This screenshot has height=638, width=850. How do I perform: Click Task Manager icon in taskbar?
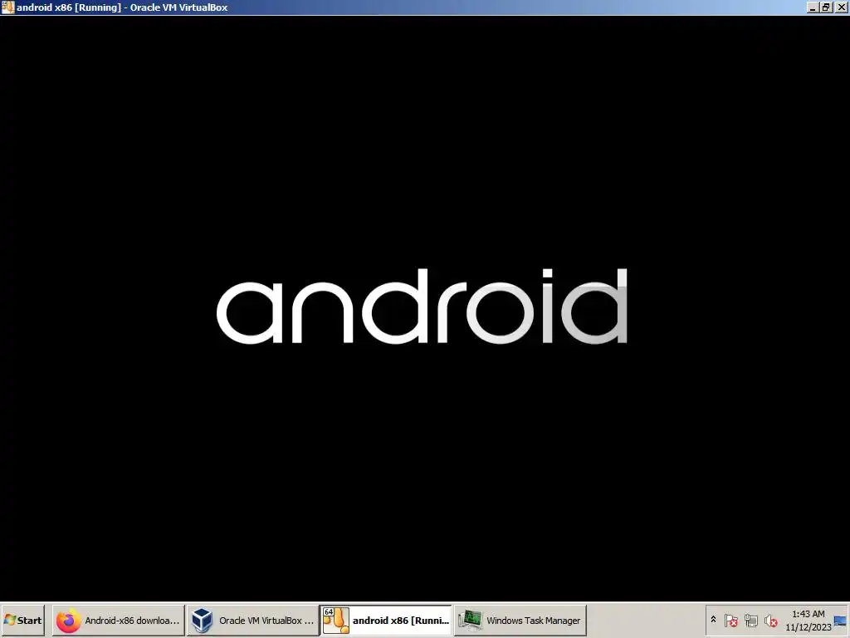point(470,621)
